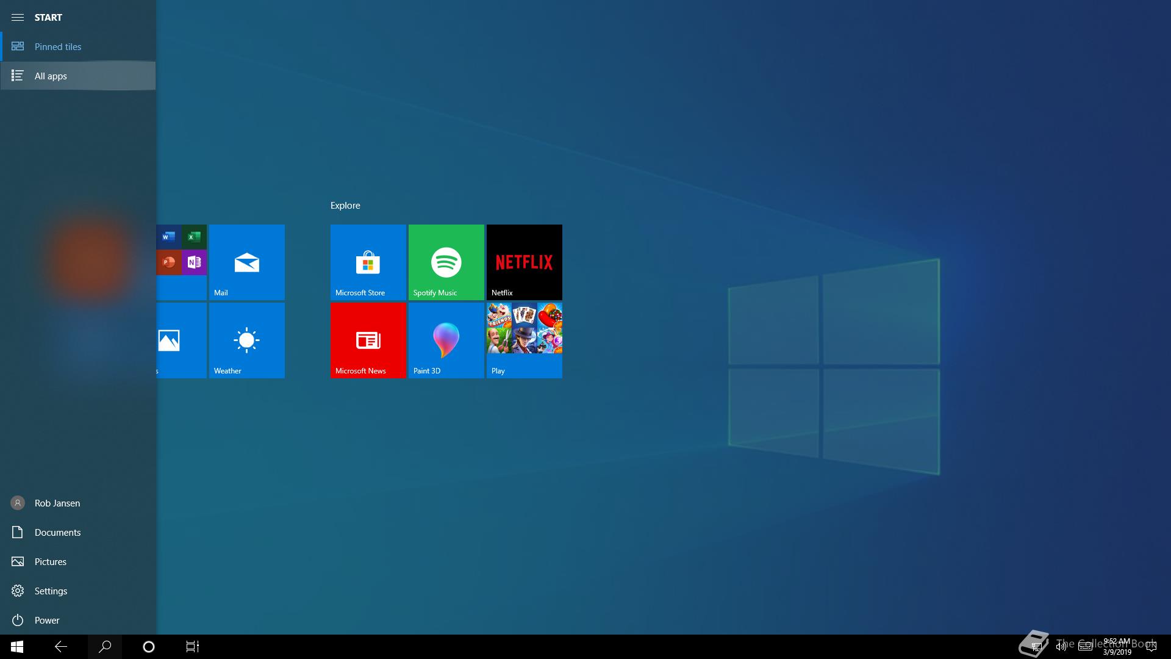
Task: Collapse the Start hamburger menu
Action: pyautogui.click(x=18, y=17)
